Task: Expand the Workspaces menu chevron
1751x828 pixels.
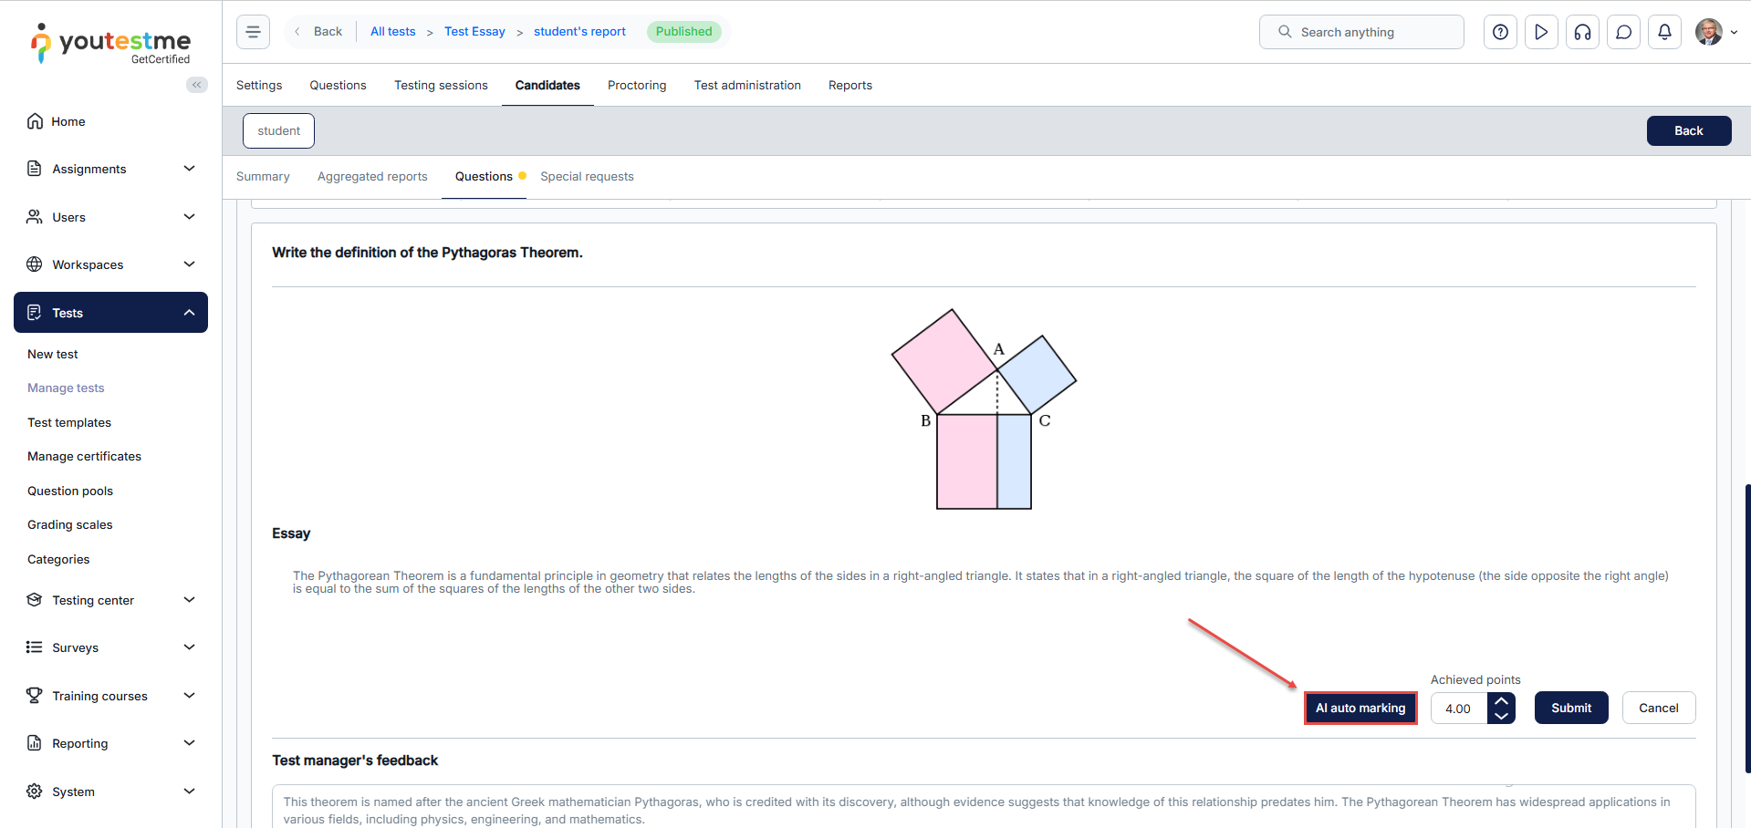Action: point(189,264)
